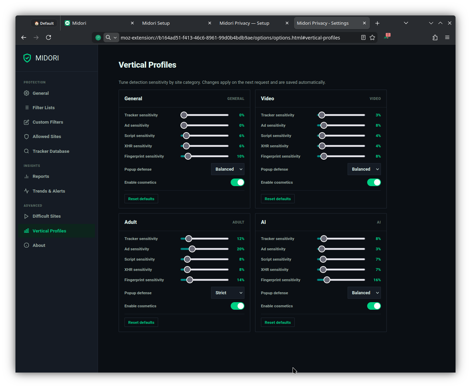
Task: Click the Custom Filters pencil icon
Action: pos(26,122)
